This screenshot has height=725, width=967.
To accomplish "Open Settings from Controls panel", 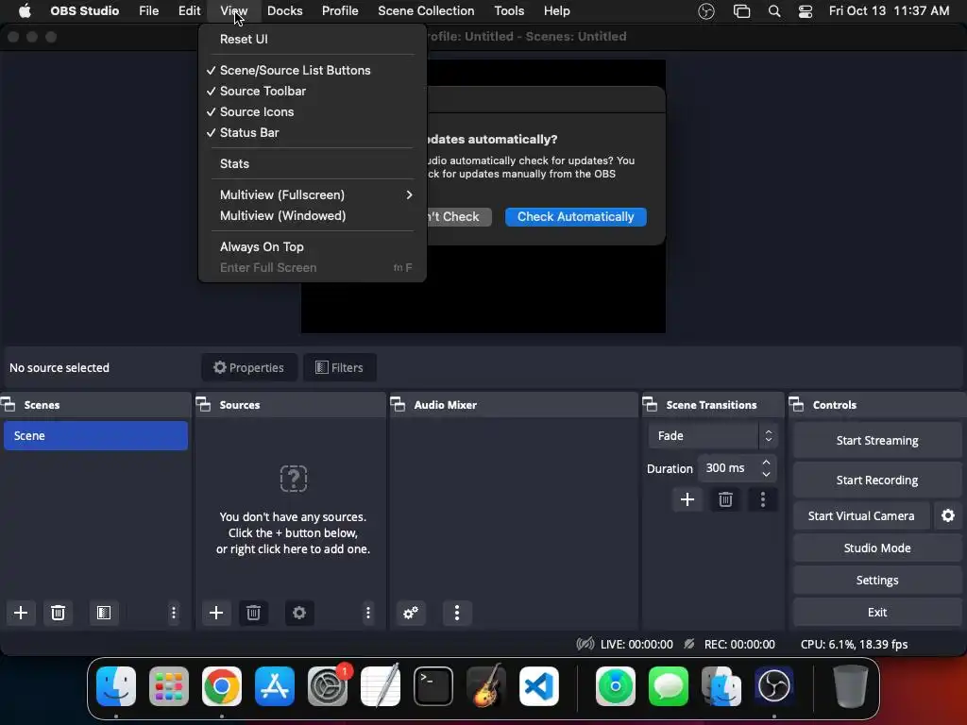I will 877,581.
